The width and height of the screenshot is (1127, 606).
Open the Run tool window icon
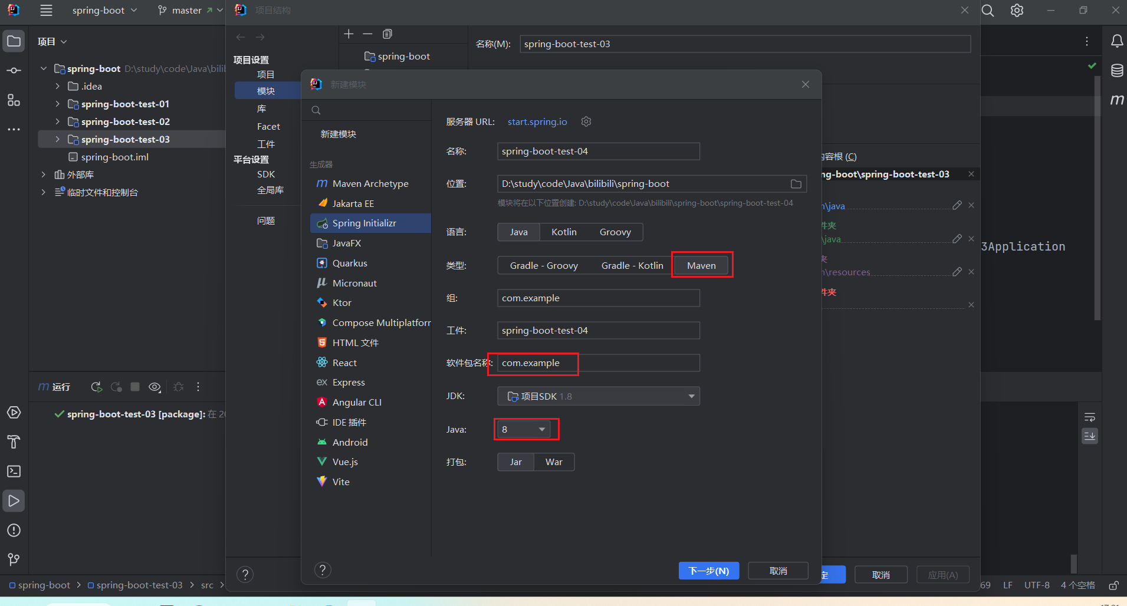pyautogui.click(x=14, y=501)
